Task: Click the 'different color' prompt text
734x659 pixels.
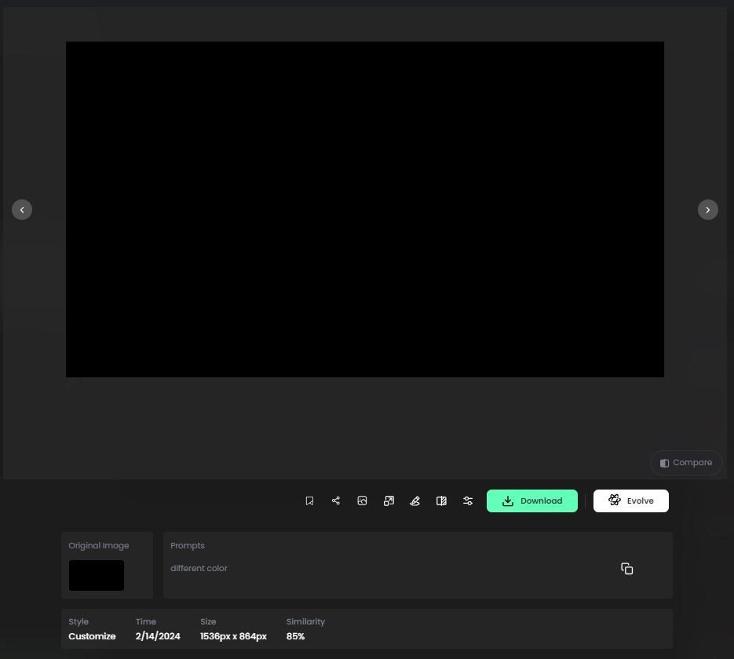Action: click(x=199, y=568)
